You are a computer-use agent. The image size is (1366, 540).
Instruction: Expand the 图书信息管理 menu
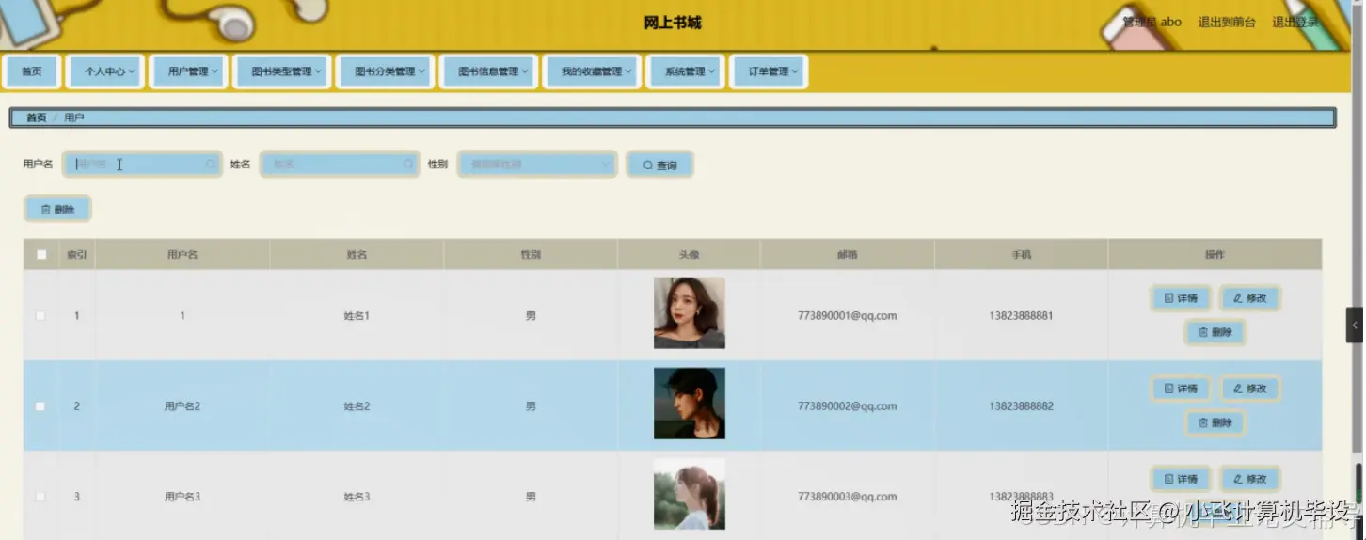point(488,71)
